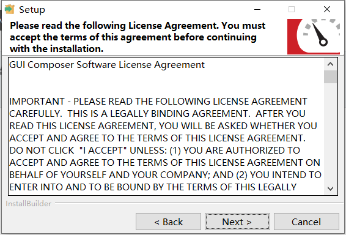Click the 'IMPORTANT - PLEASE READ' line
The height and width of the screenshot is (235, 346).
coord(158,102)
